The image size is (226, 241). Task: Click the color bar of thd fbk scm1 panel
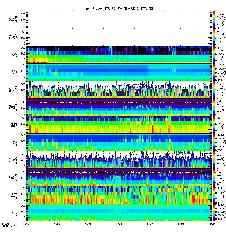pyautogui.click(x=214, y=142)
